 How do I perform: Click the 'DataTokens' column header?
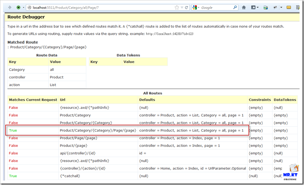[x=285, y=100]
